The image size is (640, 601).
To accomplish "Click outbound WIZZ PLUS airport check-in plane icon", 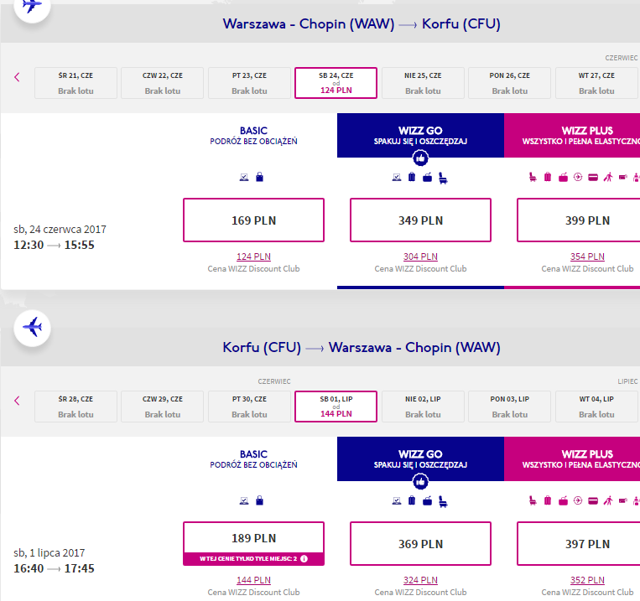I will [578, 177].
